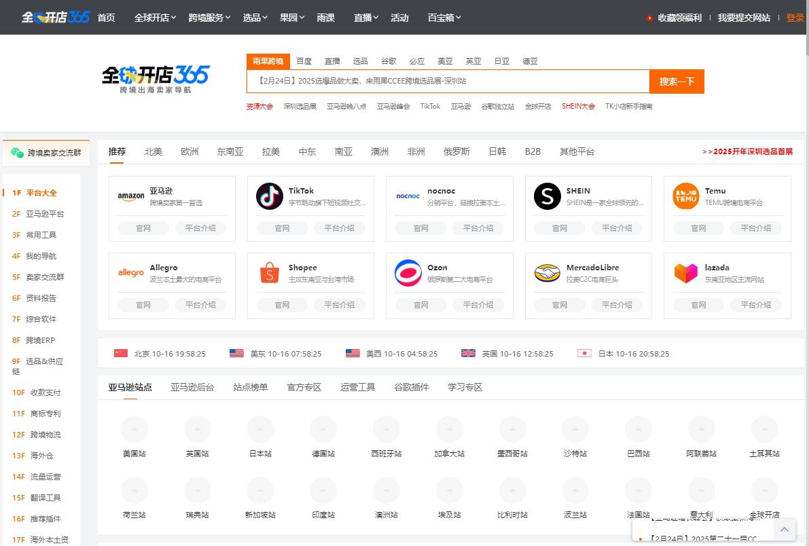Click the scroll-to-top arrow button
The height and width of the screenshot is (546, 809).
point(785,530)
